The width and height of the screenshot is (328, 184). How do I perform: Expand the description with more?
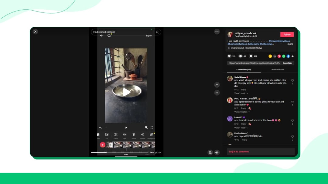pyautogui.click(x=290, y=44)
